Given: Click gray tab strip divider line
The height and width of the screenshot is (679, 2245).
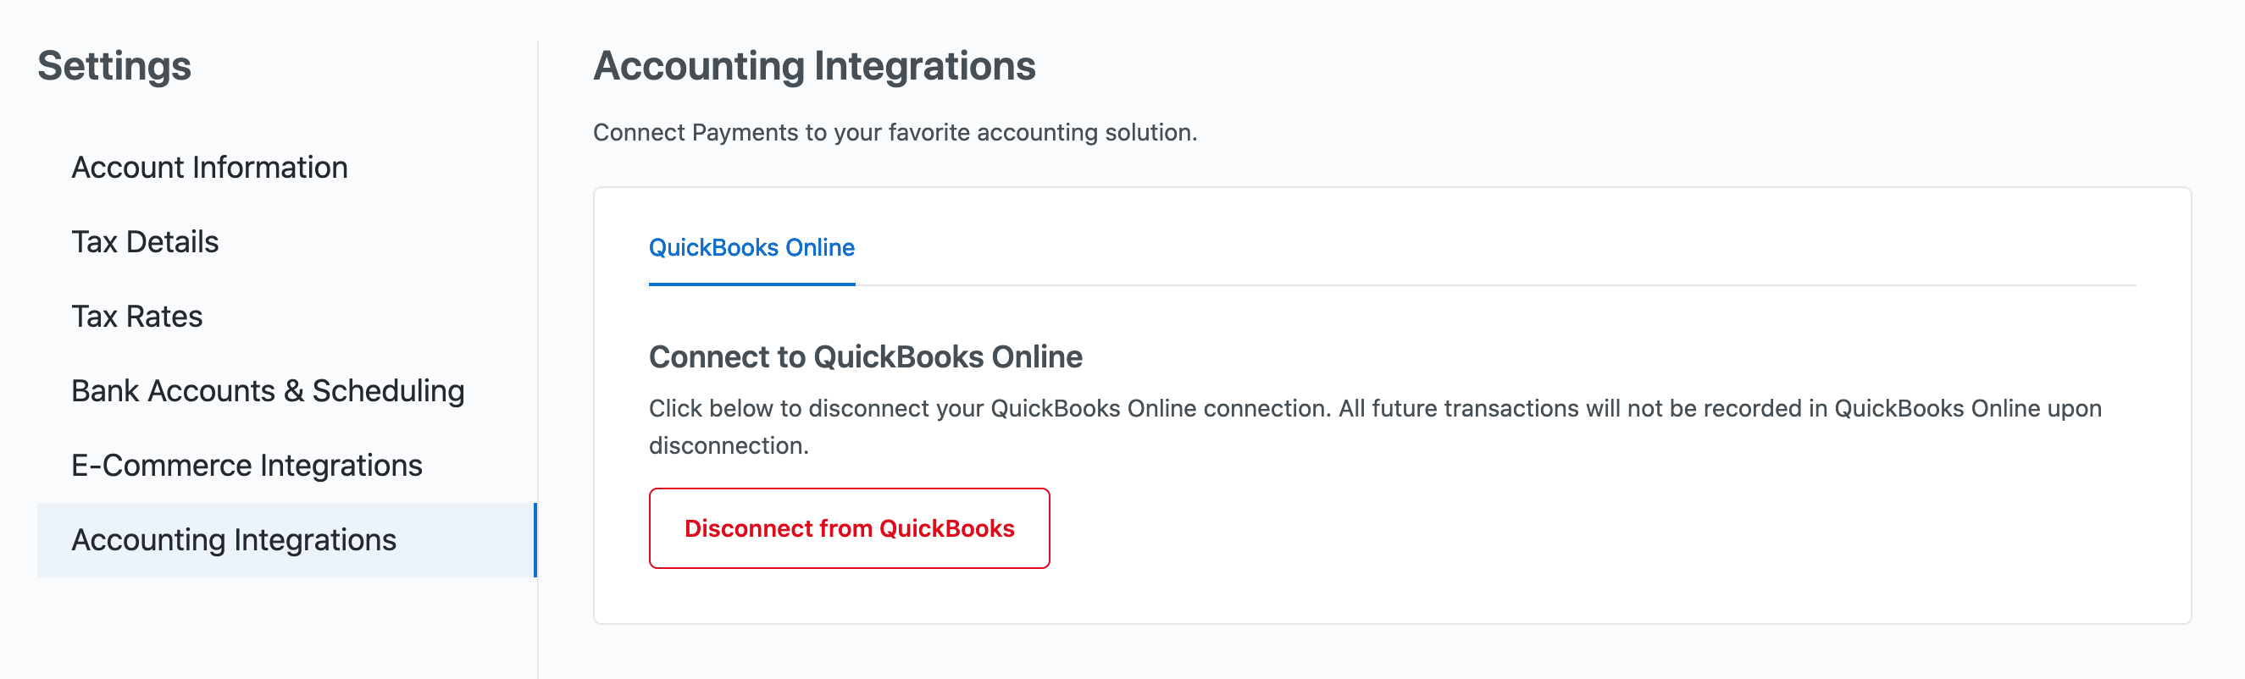Looking at the screenshot, I should click(x=1482, y=284).
